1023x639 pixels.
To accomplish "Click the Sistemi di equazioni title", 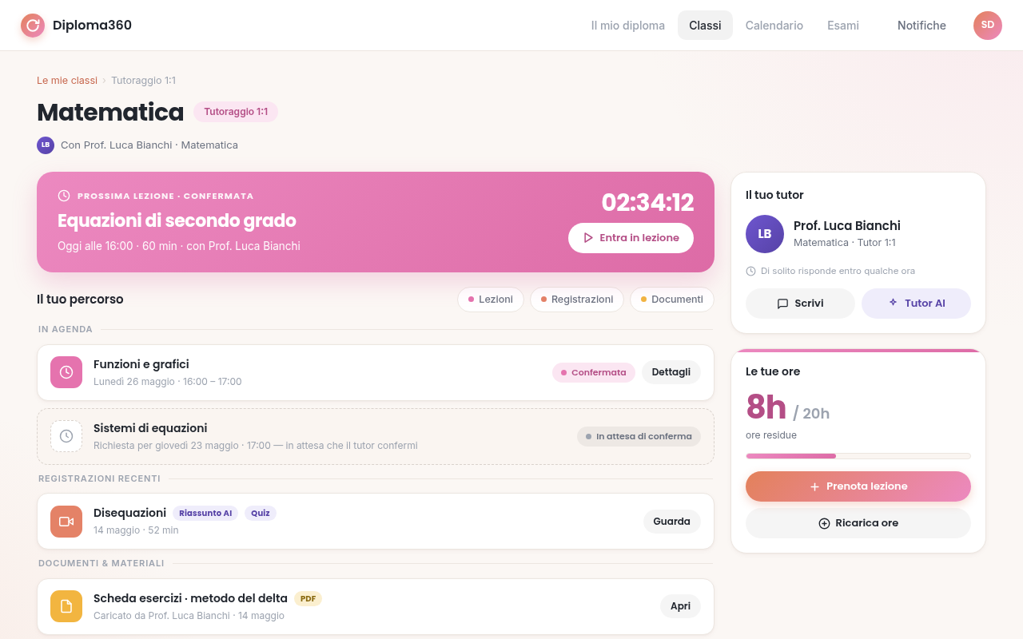I will point(150,428).
